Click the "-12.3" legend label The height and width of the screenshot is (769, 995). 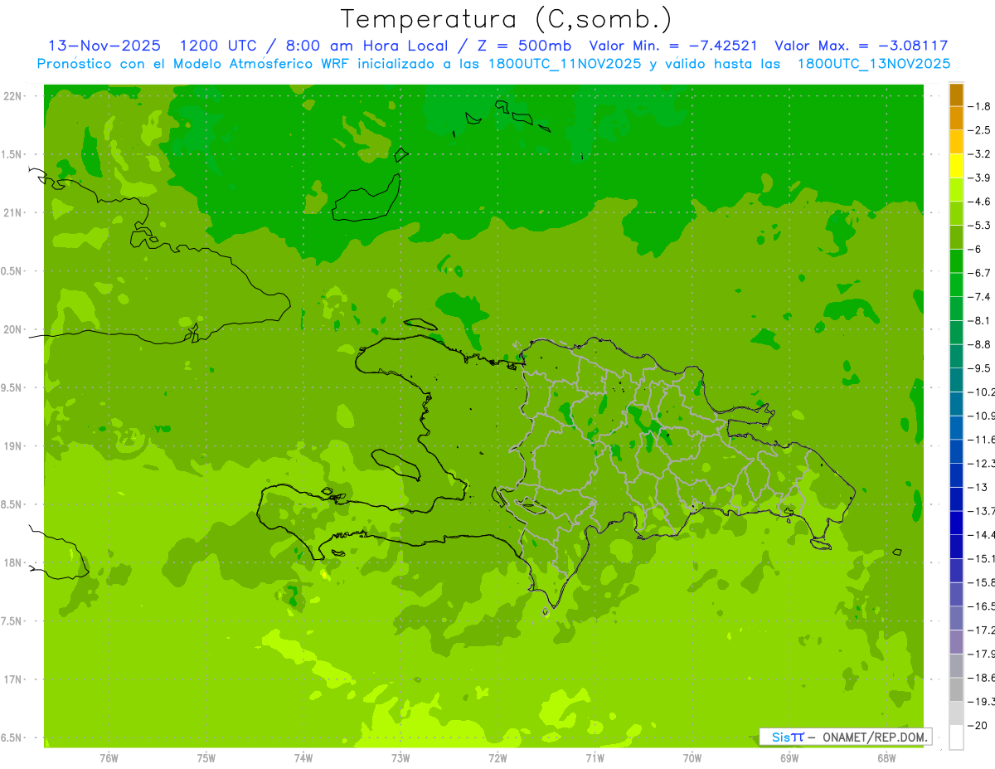982,464
